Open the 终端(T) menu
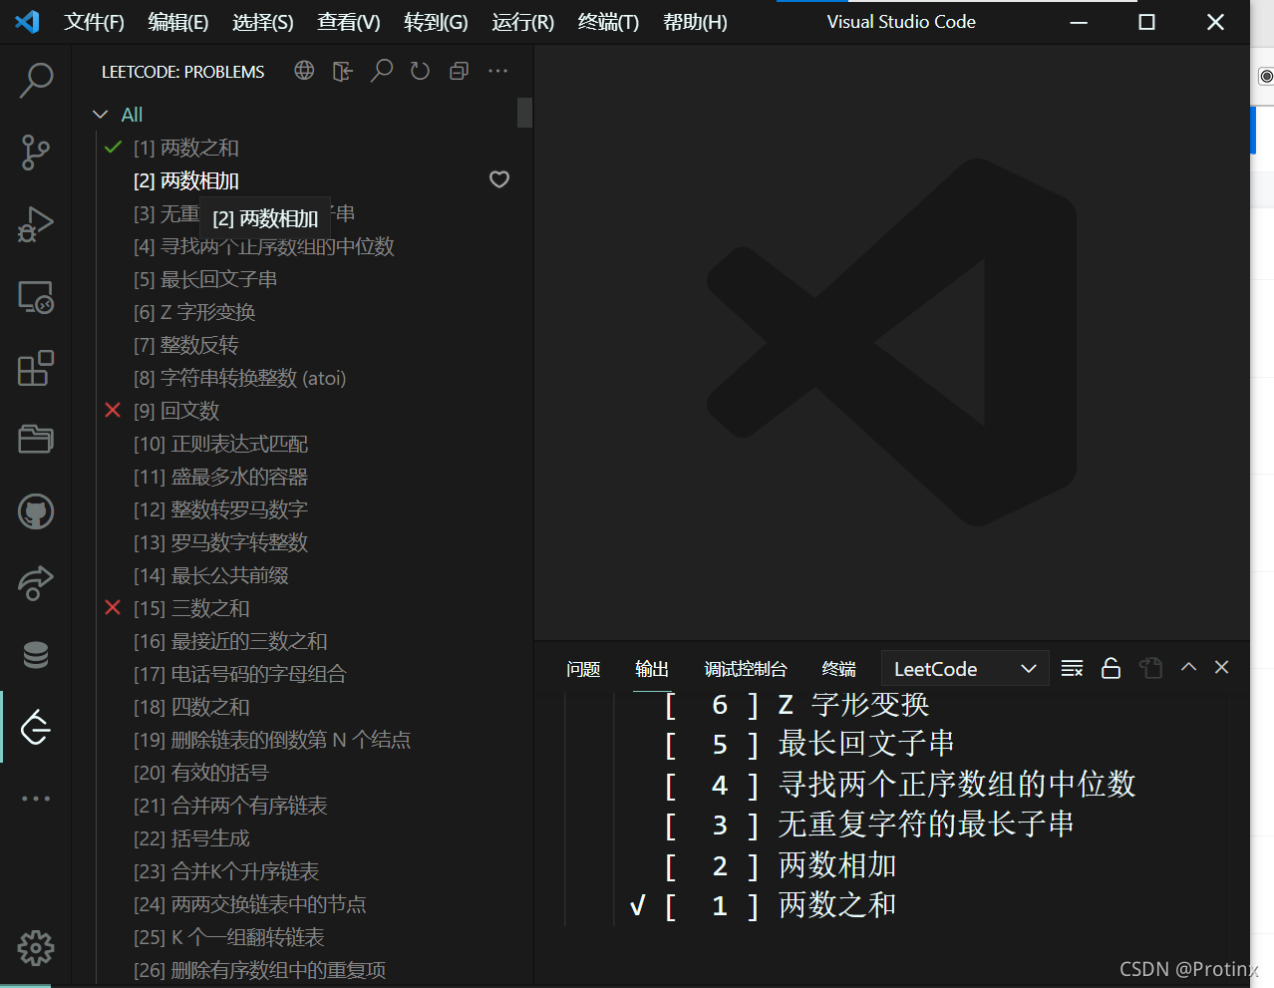This screenshot has height=988, width=1274. 608,22
